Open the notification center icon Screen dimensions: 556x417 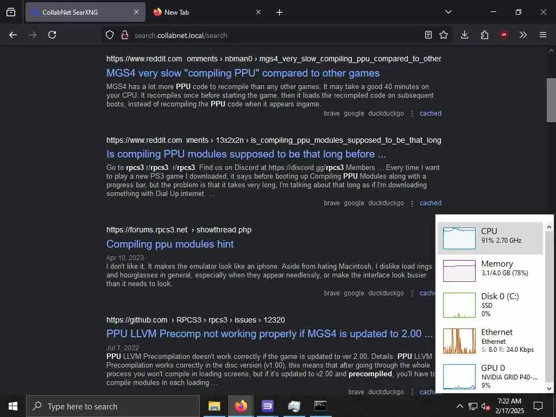tap(538, 406)
